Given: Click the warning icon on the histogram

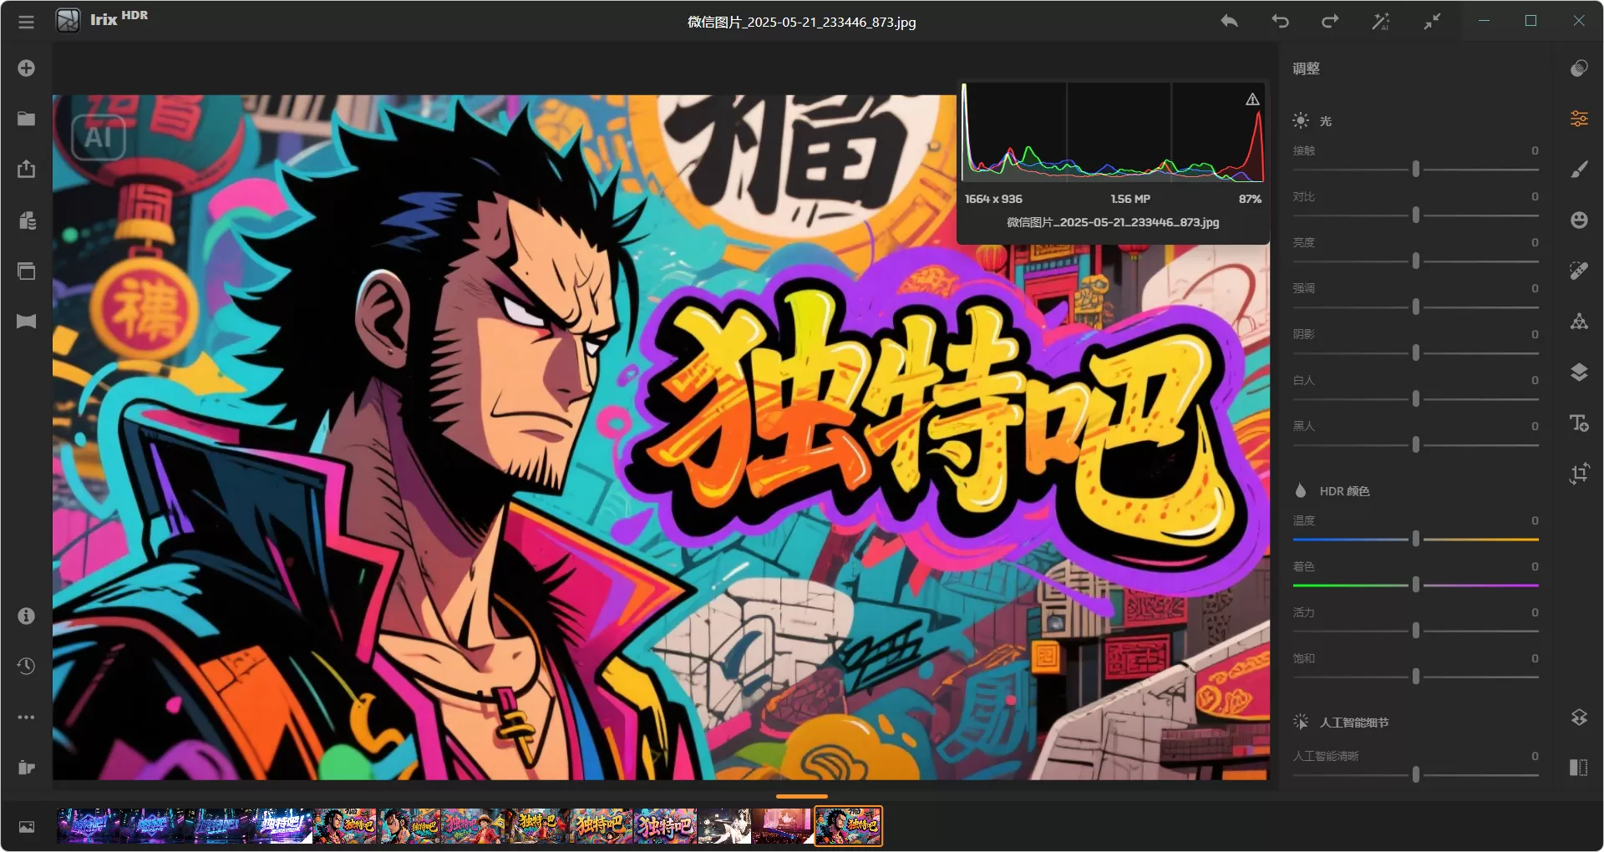Looking at the screenshot, I should [x=1251, y=99].
